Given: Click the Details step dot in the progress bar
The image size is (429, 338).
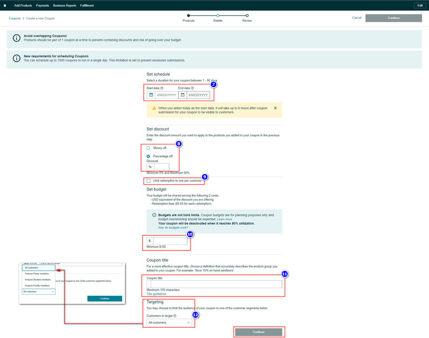Looking at the screenshot, I should click(217, 16).
